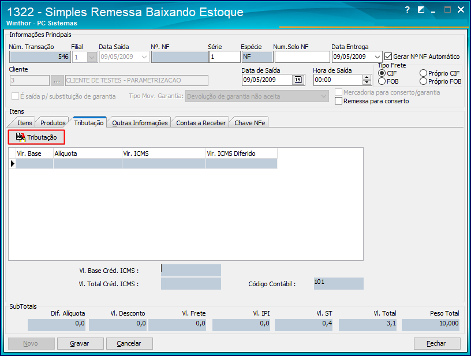Click the Vl. Base Créd. ICMS field
471x356 pixels.
[x=190, y=270]
